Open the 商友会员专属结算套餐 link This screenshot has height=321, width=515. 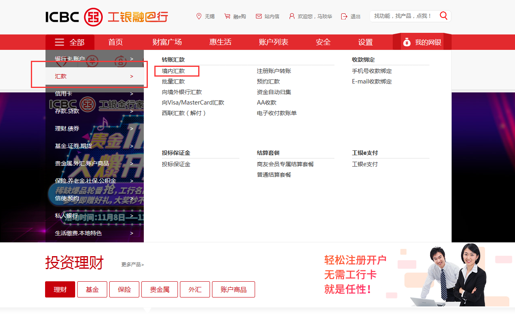[285, 164]
